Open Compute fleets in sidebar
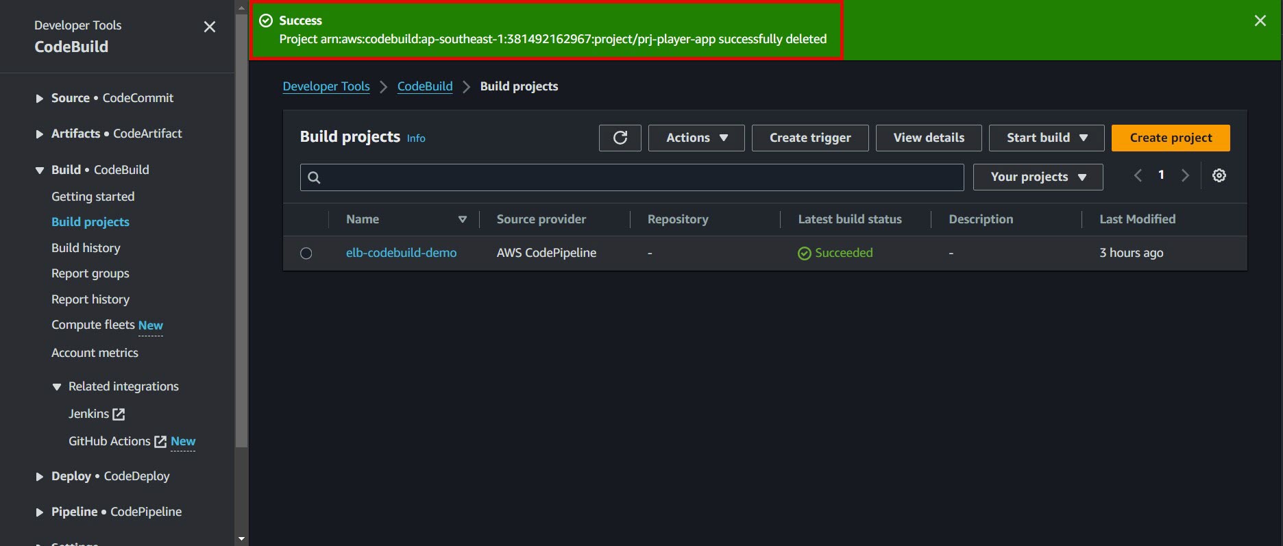 tap(93, 325)
